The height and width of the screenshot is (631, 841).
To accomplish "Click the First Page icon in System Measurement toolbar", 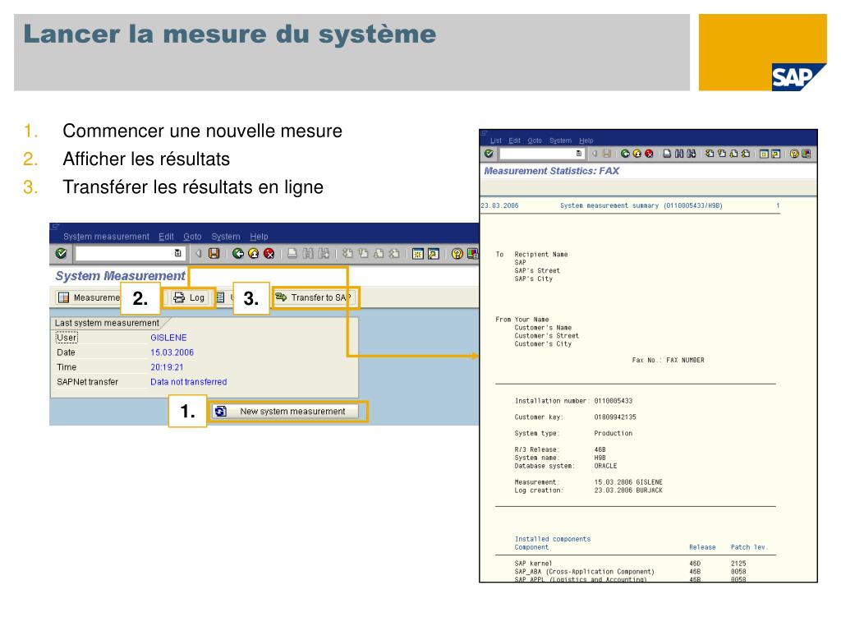I will pos(347,253).
